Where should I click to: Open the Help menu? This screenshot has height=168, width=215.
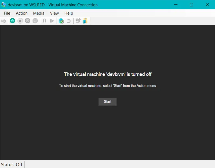(69, 13)
